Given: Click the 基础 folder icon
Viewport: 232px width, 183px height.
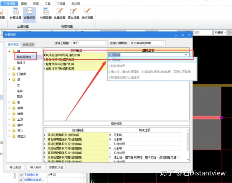Looking at the screenshot, I should (x=14, y=125).
